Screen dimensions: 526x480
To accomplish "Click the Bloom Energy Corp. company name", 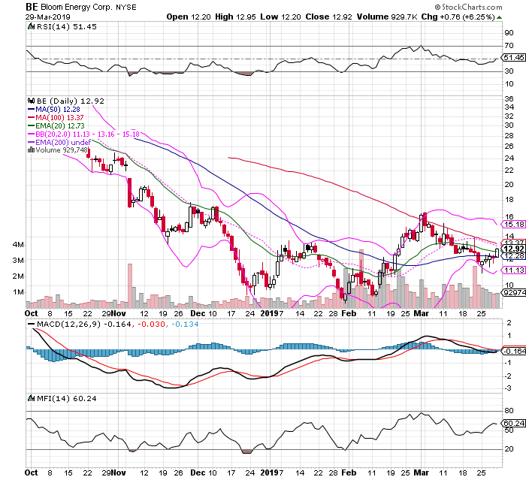I will pos(77,7).
